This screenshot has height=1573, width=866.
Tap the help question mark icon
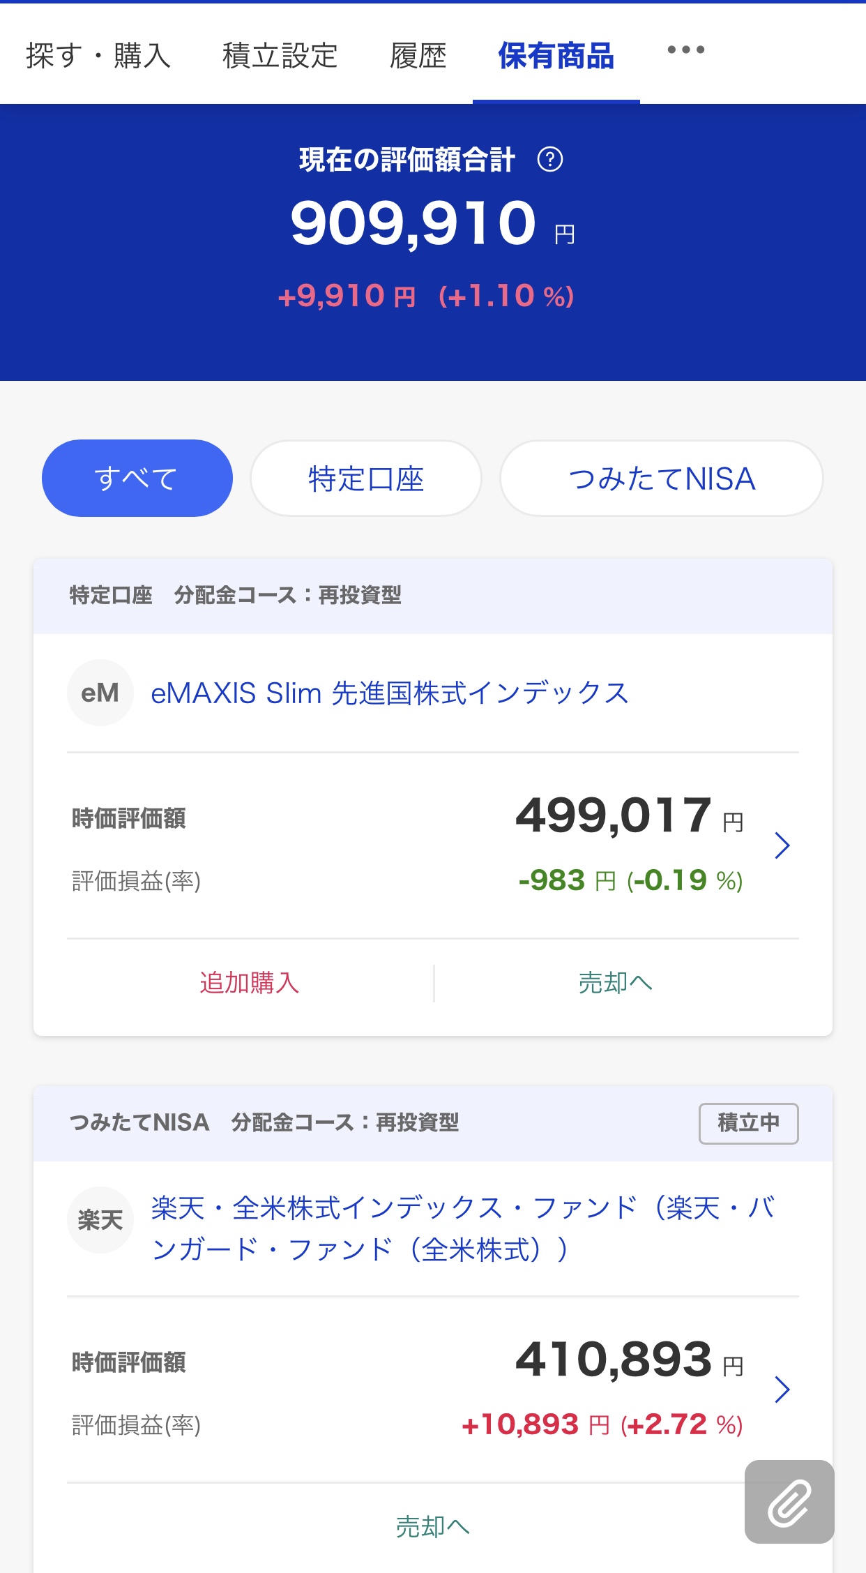[550, 160]
